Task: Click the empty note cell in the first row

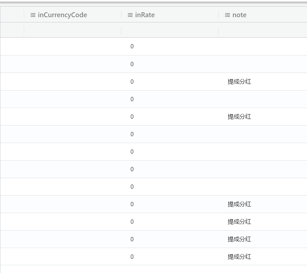Action: (263, 46)
